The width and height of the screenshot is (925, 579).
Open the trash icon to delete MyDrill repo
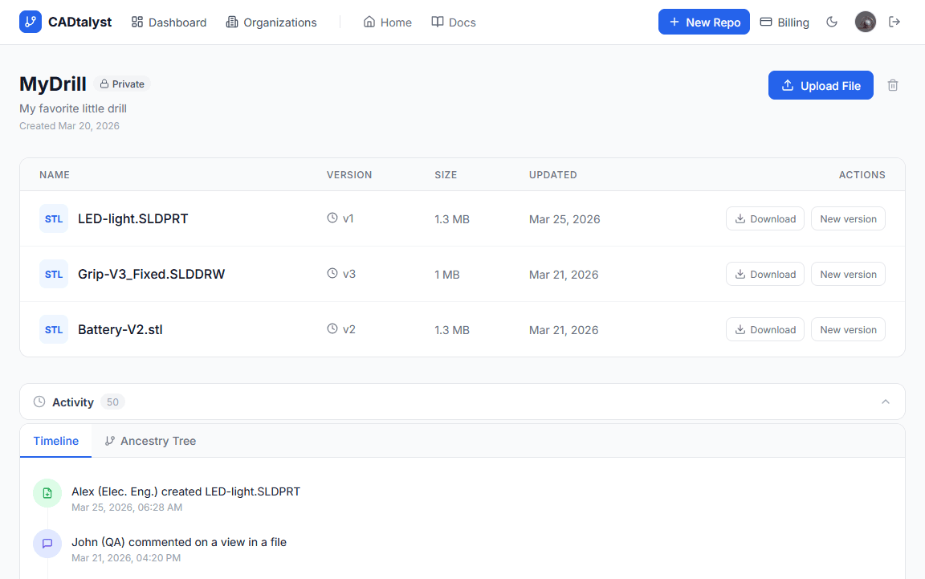893,84
